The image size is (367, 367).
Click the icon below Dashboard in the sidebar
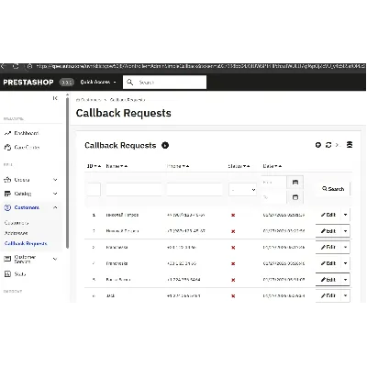(7, 148)
